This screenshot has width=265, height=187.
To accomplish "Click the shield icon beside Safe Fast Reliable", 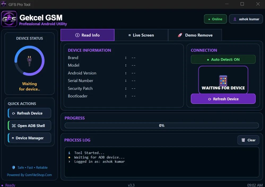I will [14, 167].
